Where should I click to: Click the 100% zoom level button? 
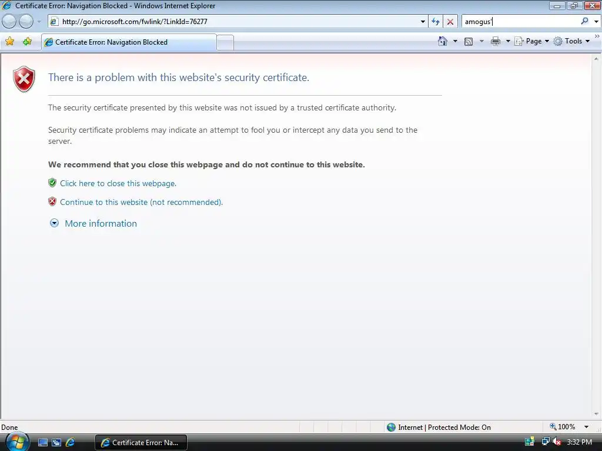point(563,427)
